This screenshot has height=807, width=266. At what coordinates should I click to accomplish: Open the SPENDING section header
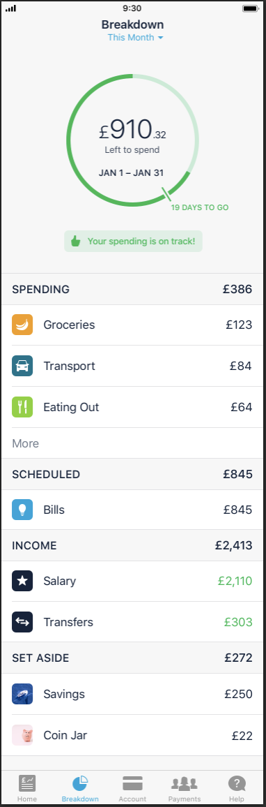tap(133, 289)
